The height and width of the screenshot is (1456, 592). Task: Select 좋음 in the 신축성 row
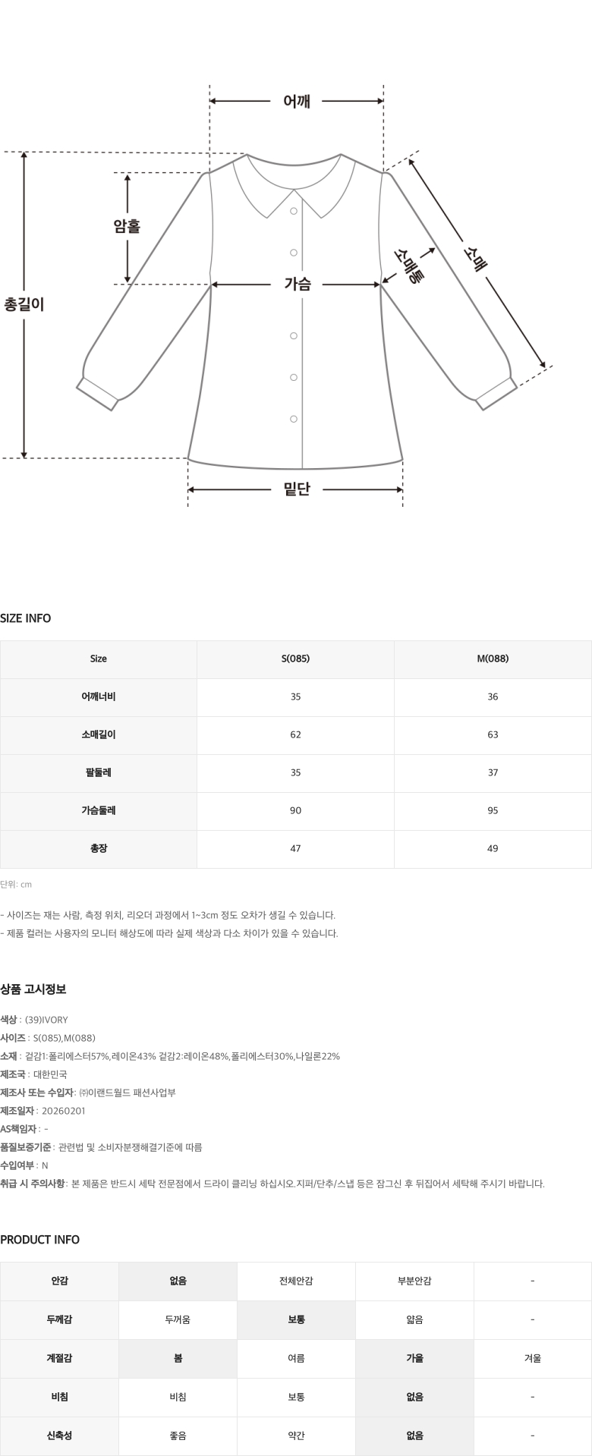(x=178, y=1436)
